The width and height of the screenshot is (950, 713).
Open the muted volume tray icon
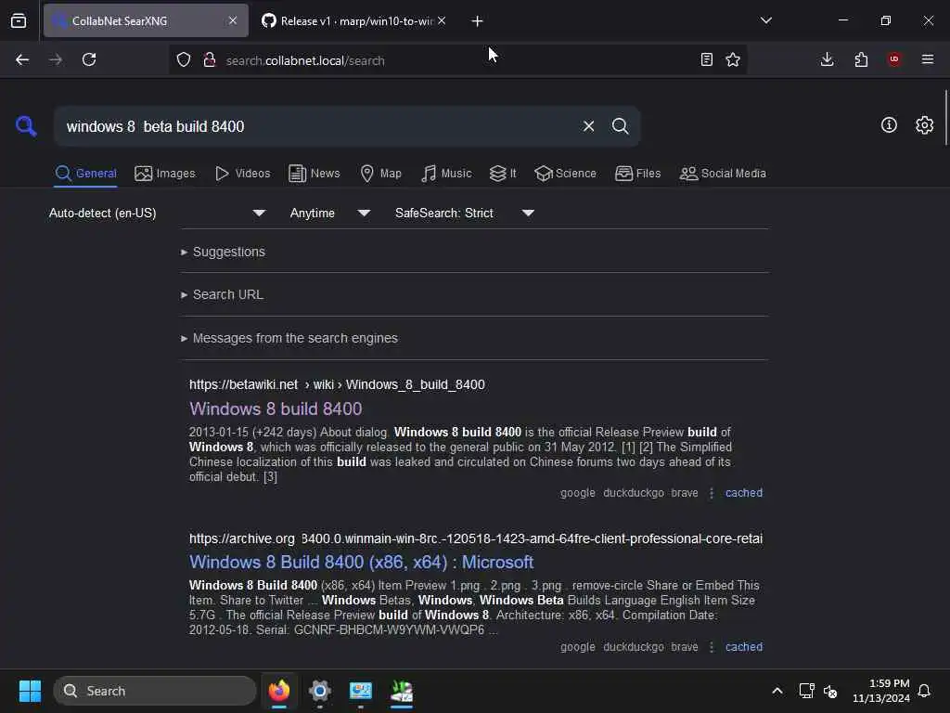[x=830, y=691]
